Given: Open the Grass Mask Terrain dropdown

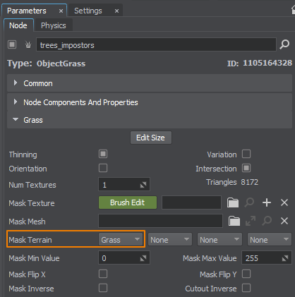Looking at the screenshot, I should [121, 240].
